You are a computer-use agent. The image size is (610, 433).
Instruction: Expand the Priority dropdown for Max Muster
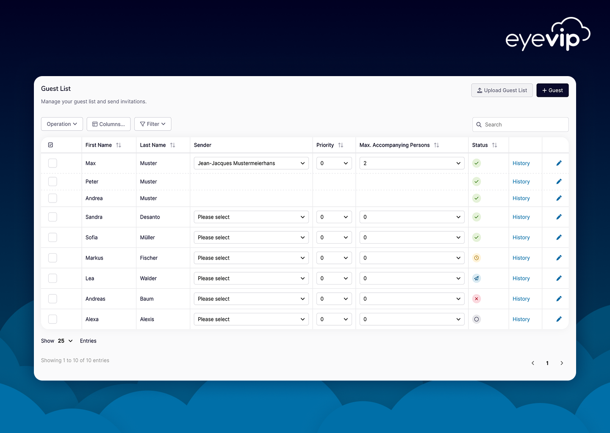pos(334,163)
